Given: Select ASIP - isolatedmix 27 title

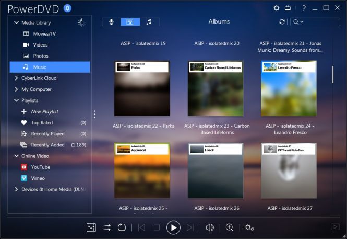Looking at the screenshot, I should coord(290,208).
